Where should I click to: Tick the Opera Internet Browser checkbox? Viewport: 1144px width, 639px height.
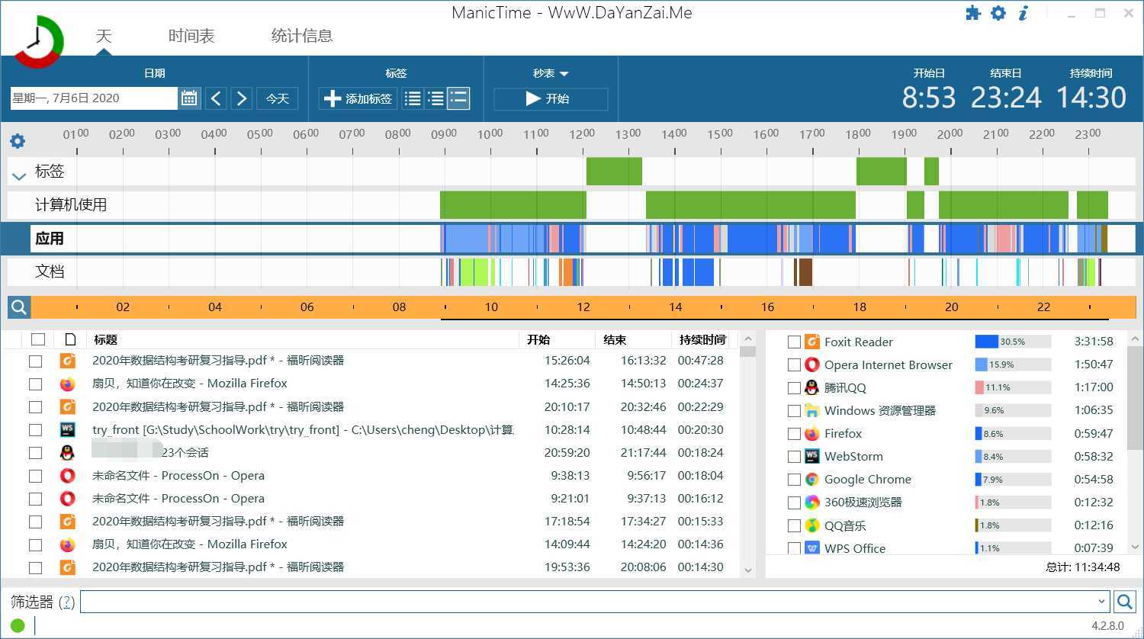click(794, 365)
